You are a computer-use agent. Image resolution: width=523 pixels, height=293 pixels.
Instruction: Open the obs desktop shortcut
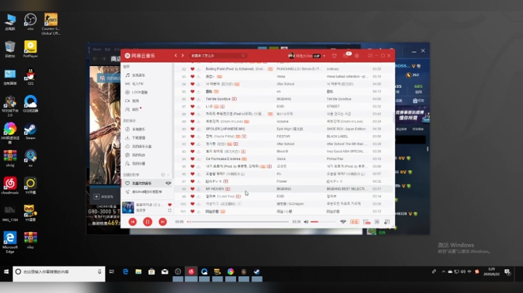tap(31, 22)
